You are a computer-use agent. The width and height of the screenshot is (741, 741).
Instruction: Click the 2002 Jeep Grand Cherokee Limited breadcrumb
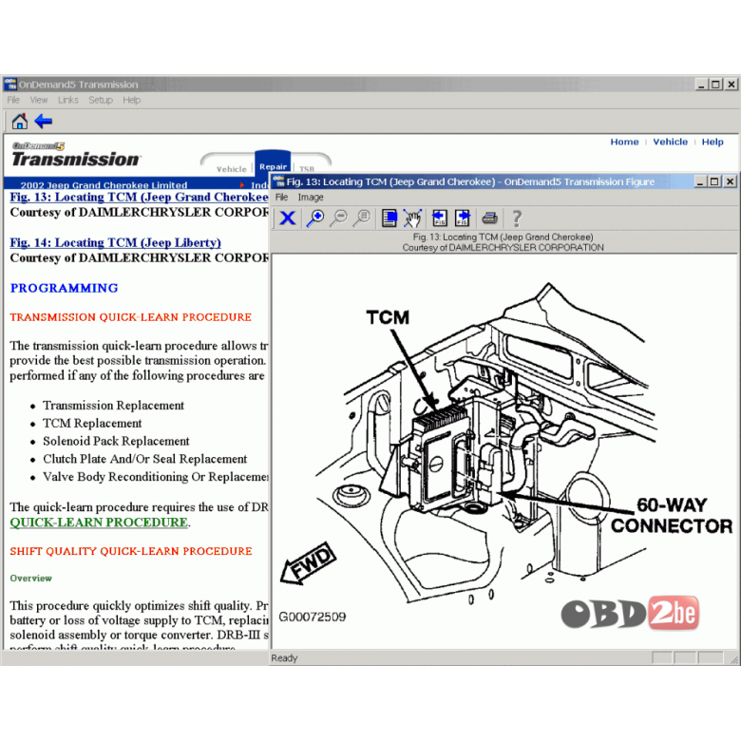104,185
